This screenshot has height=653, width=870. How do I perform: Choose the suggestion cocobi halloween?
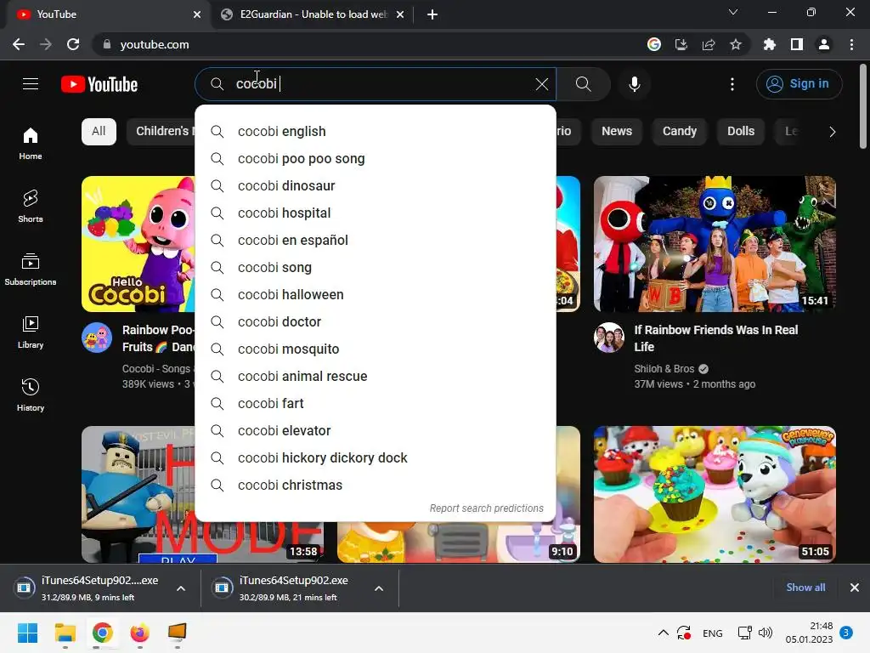[376, 295]
